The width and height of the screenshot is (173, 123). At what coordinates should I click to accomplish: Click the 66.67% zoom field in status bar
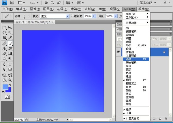pos(18,120)
